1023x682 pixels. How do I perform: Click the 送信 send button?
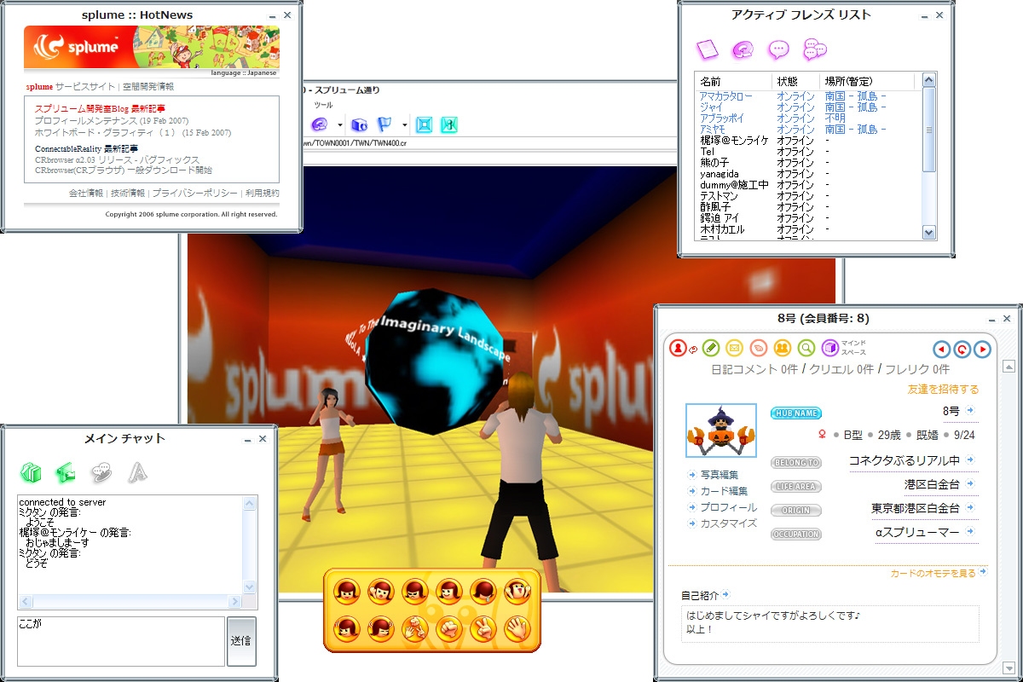[241, 641]
